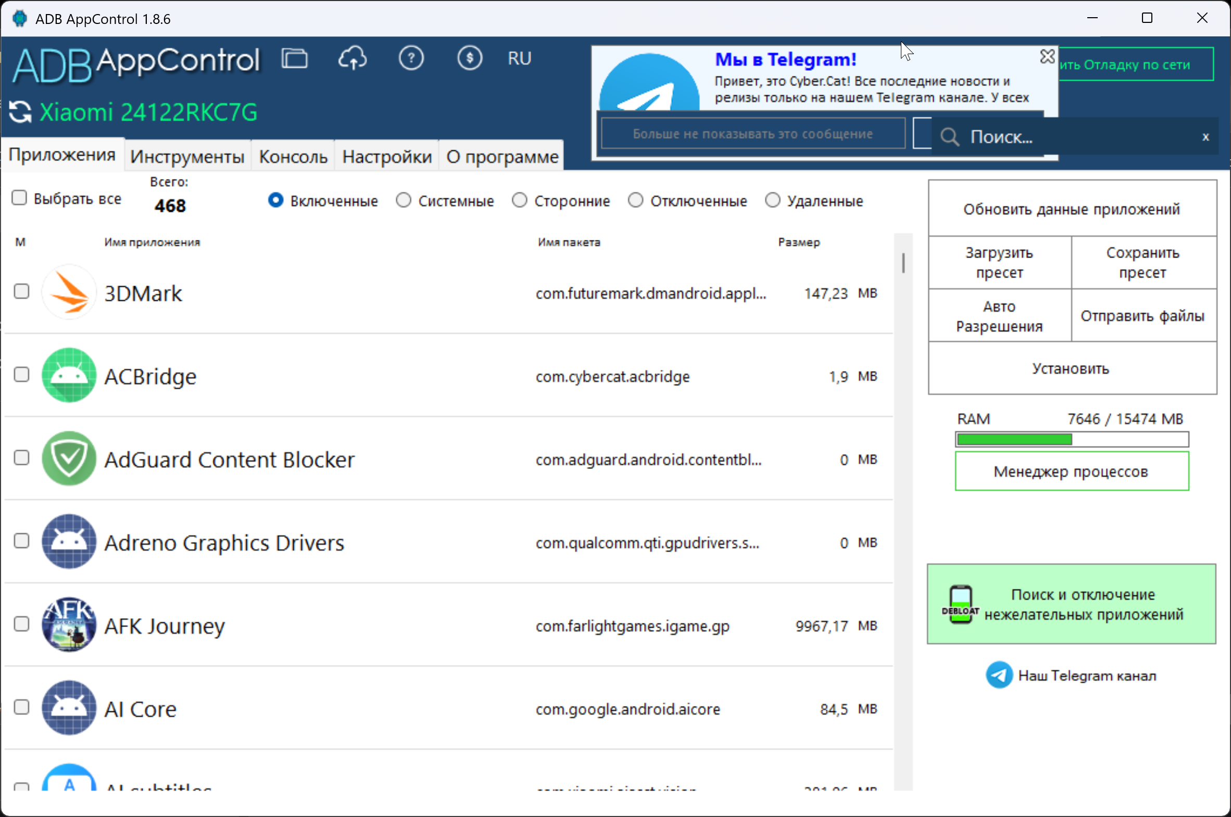Select the Включенные radio filter

(x=276, y=200)
